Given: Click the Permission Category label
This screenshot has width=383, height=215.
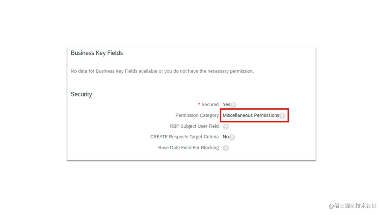Looking at the screenshot, I should click(x=197, y=115).
